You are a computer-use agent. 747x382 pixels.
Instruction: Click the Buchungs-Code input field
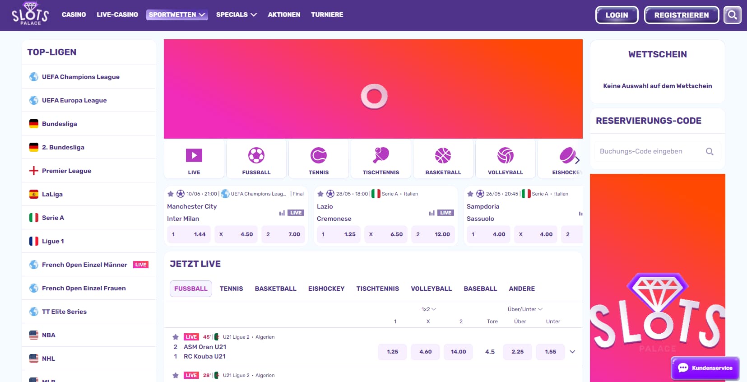(650, 151)
